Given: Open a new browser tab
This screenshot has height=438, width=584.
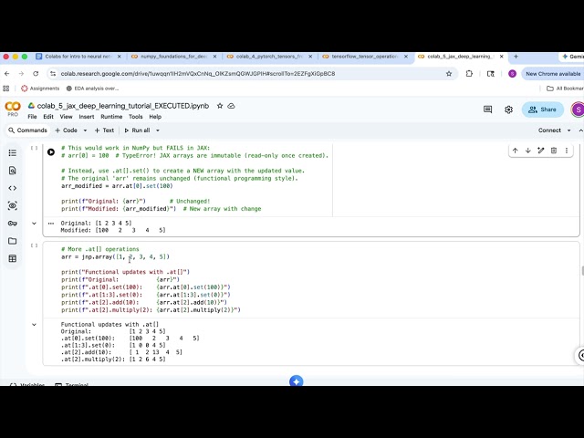Looking at the screenshot, I should pyautogui.click(x=516, y=57).
